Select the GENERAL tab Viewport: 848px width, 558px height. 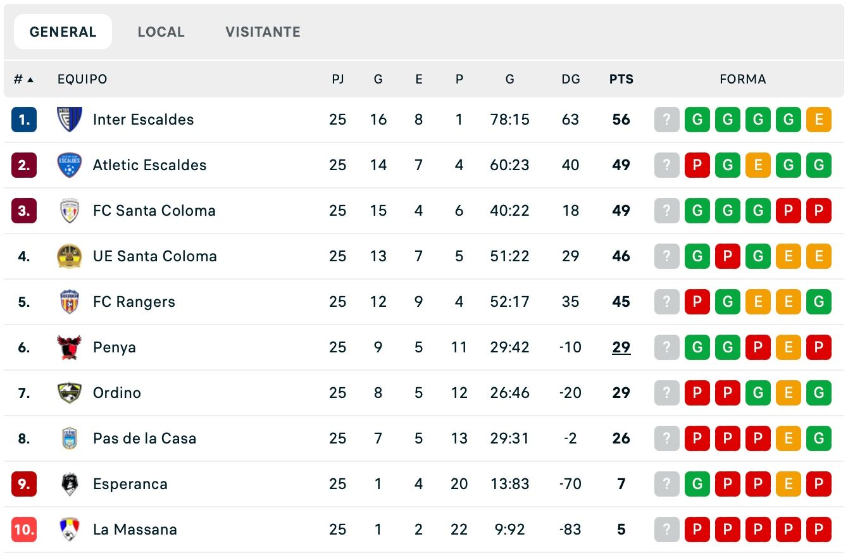point(63,30)
